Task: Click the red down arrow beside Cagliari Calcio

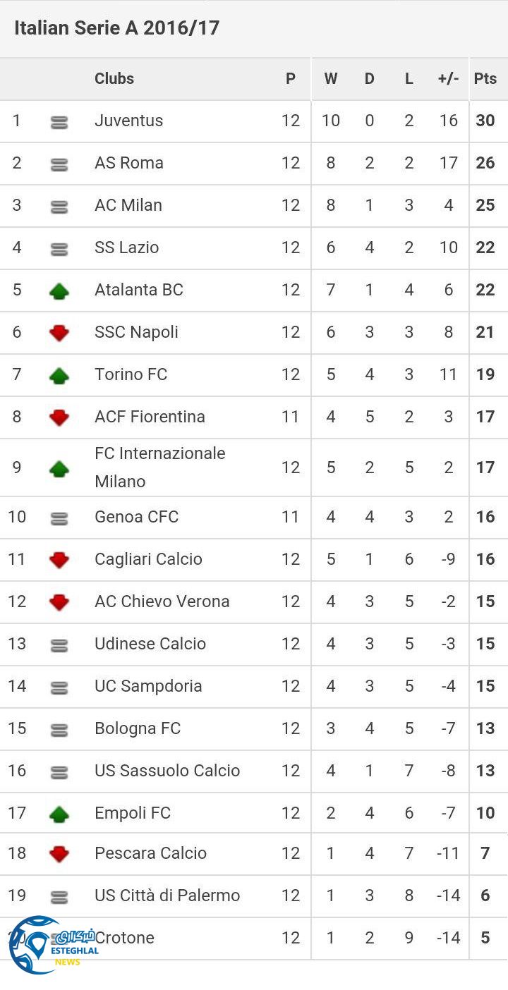Action: [59, 560]
